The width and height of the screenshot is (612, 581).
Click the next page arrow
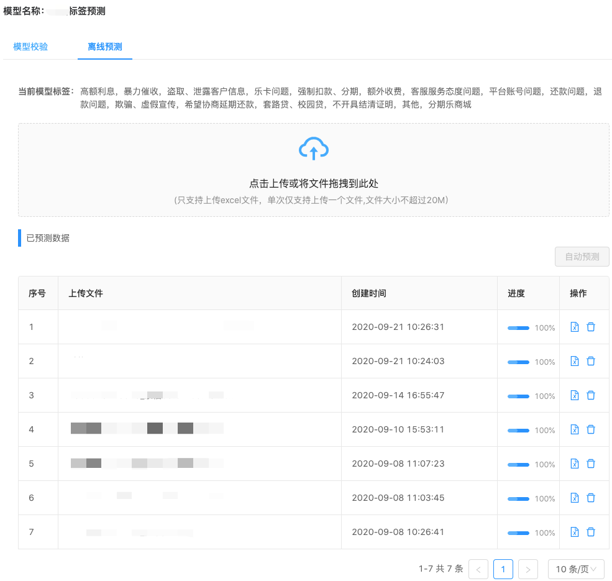point(528,569)
